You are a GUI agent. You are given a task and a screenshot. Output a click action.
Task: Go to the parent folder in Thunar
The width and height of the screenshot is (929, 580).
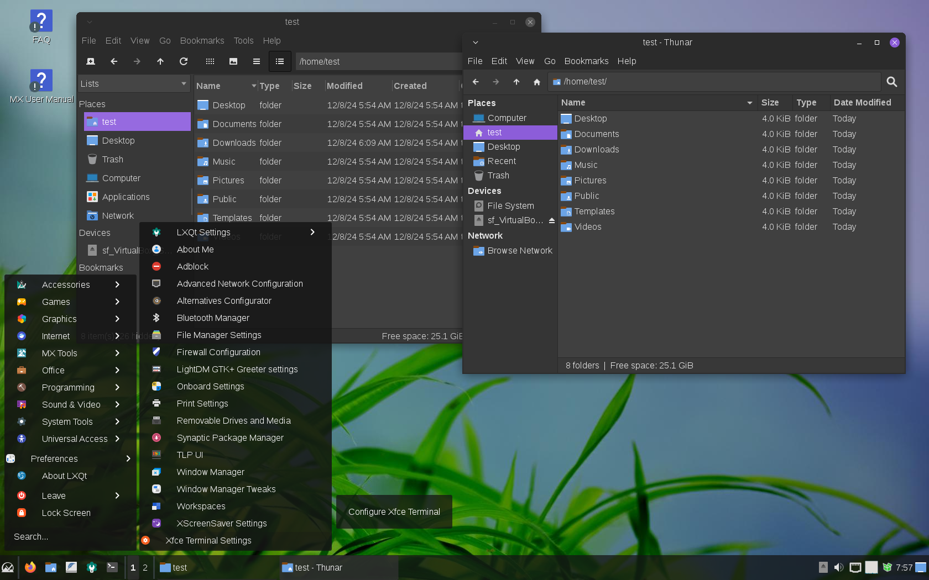click(516, 82)
